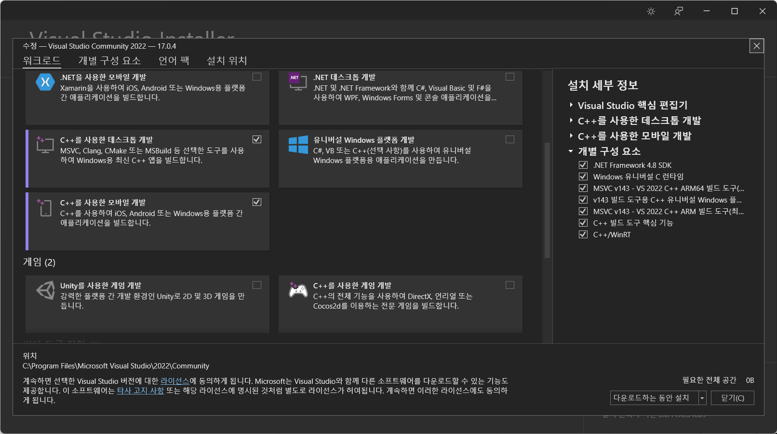Uncheck Windows 유니버설 C 런타임 component
Viewport: 777px width, 434px height.
coord(583,176)
